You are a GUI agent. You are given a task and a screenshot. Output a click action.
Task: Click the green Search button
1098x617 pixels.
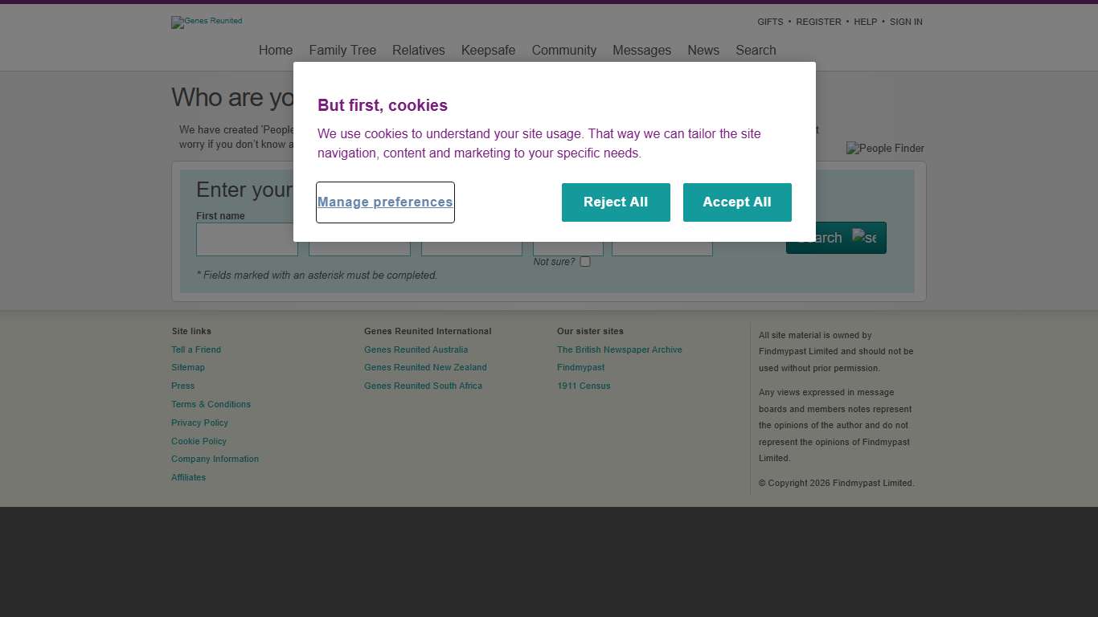pyautogui.click(x=836, y=238)
